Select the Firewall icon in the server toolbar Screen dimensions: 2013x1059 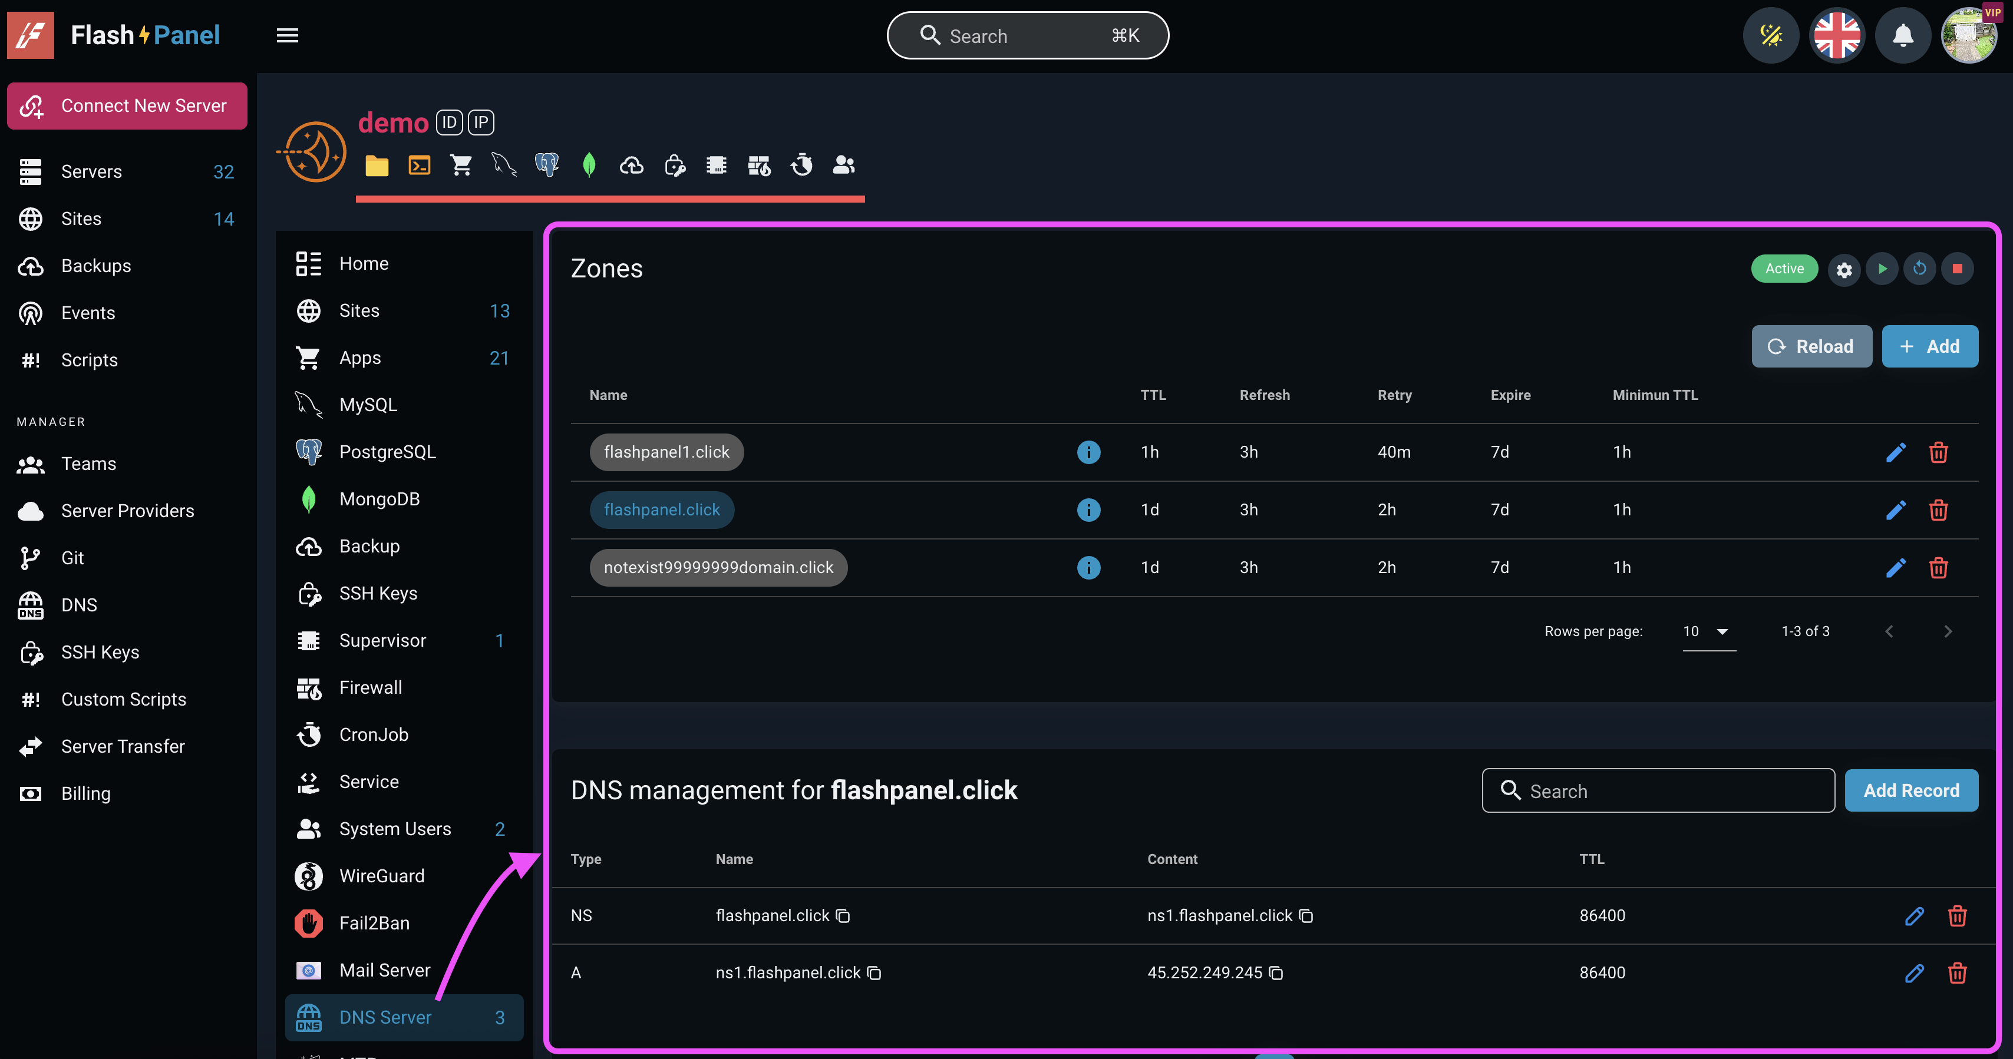click(x=758, y=165)
